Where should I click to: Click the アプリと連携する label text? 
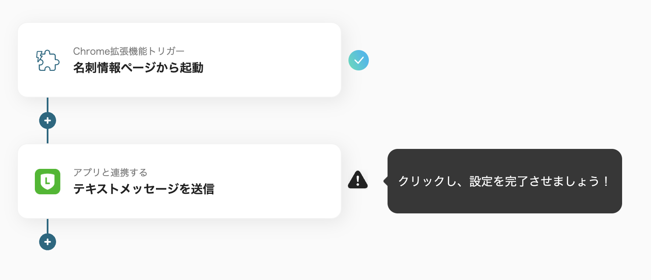click(x=110, y=173)
